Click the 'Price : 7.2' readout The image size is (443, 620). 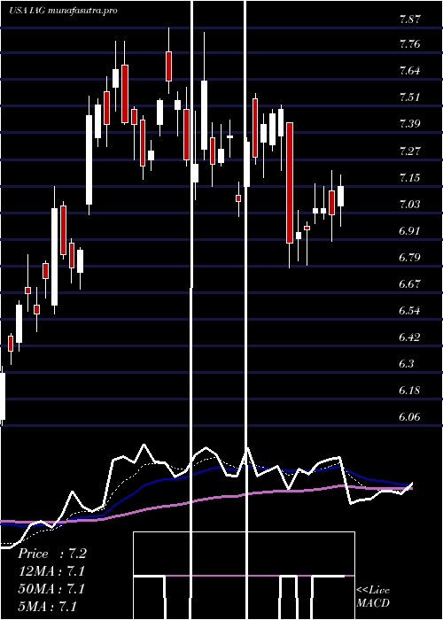pyautogui.click(x=52, y=554)
